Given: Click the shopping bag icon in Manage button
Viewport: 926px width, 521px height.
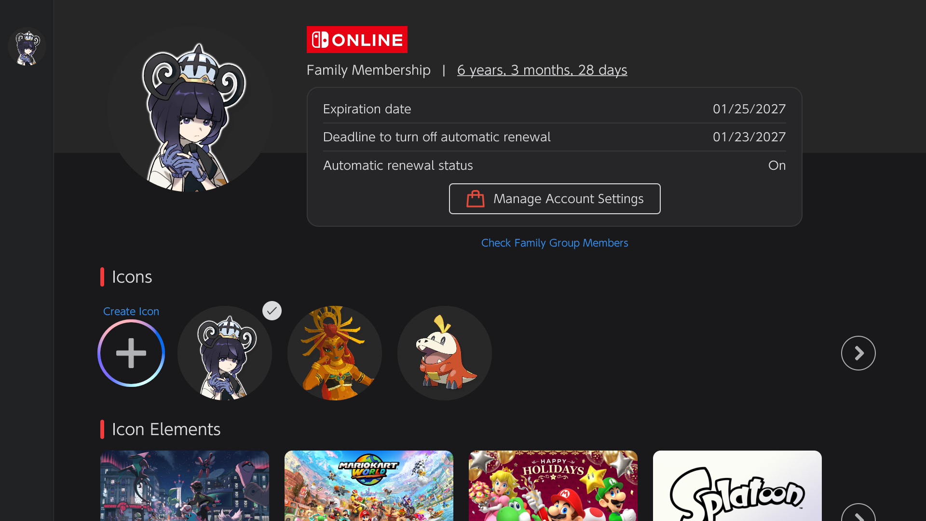Looking at the screenshot, I should pyautogui.click(x=475, y=199).
